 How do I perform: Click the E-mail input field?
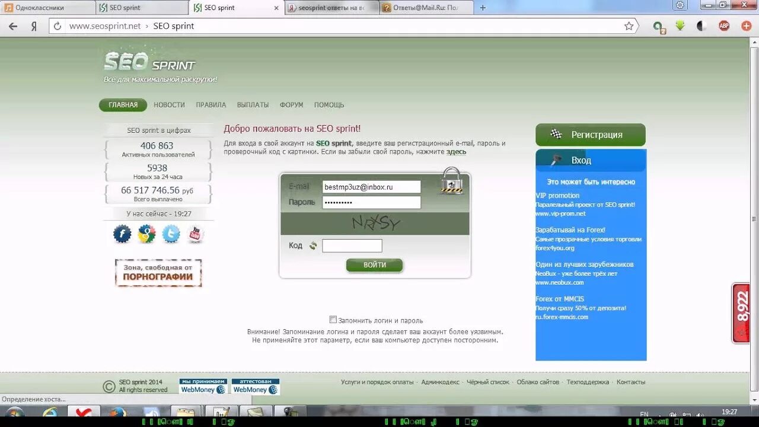point(371,187)
